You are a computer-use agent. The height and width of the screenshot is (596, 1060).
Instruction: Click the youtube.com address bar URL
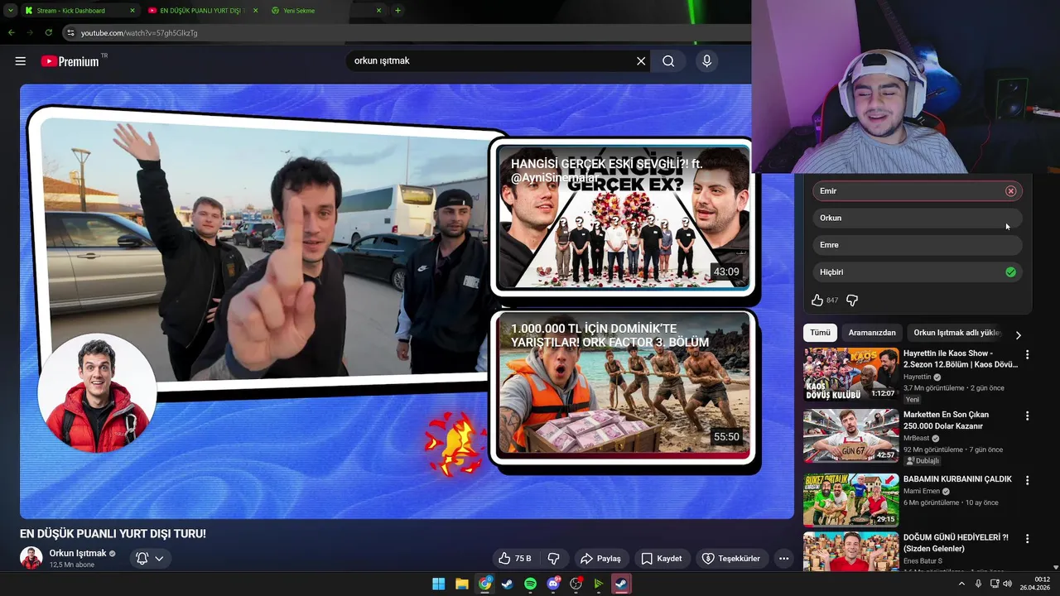(139, 33)
